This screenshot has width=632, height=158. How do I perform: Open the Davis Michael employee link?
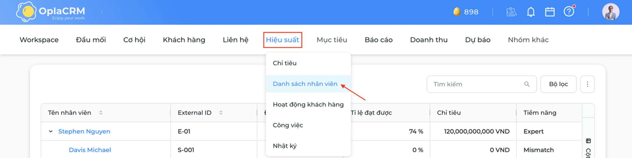coord(90,150)
